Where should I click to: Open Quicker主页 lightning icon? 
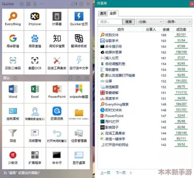[x=79, y=19]
